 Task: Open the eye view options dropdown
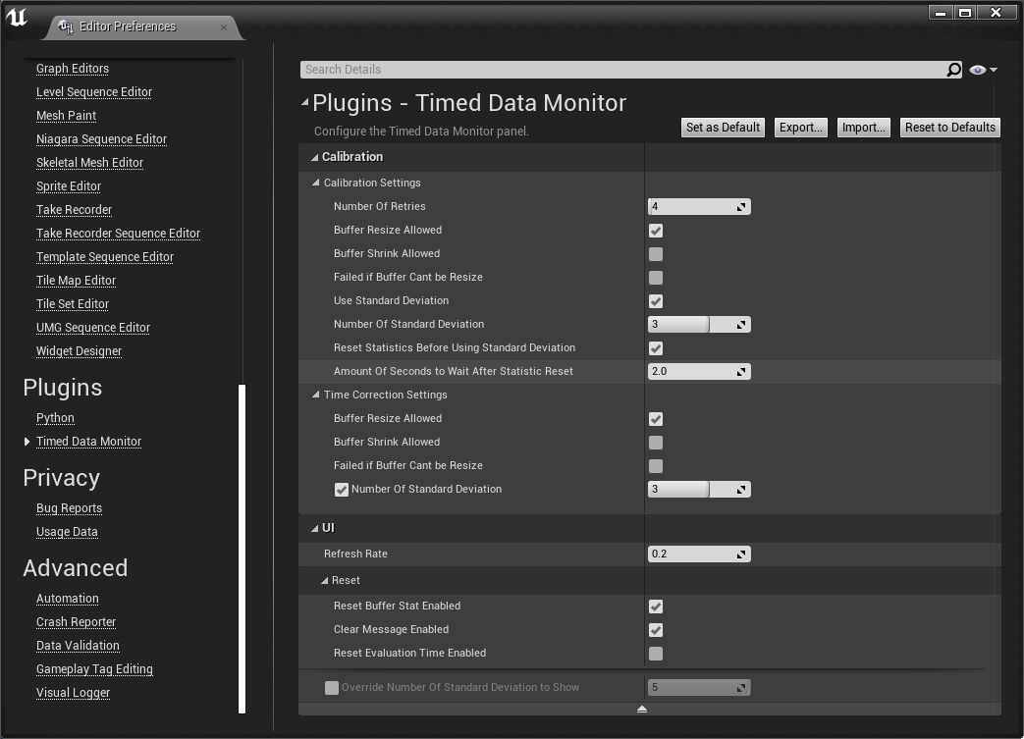(x=982, y=70)
